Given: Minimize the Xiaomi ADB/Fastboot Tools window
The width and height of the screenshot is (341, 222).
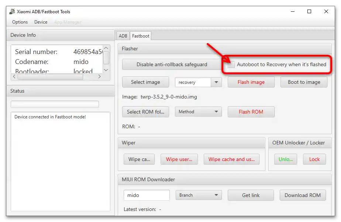Looking at the screenshot, I should pos(293,11).
